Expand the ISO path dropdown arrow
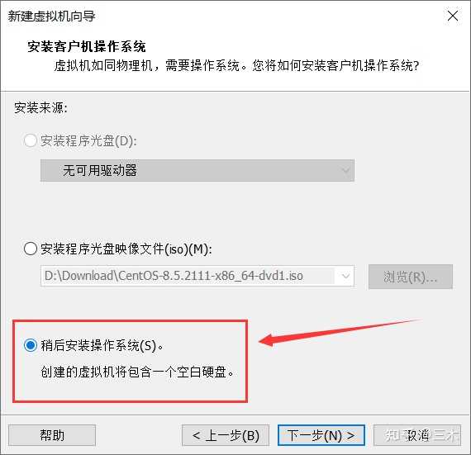Image resolution: width=471 pixels, height=455 pixels. coord(345,276)
